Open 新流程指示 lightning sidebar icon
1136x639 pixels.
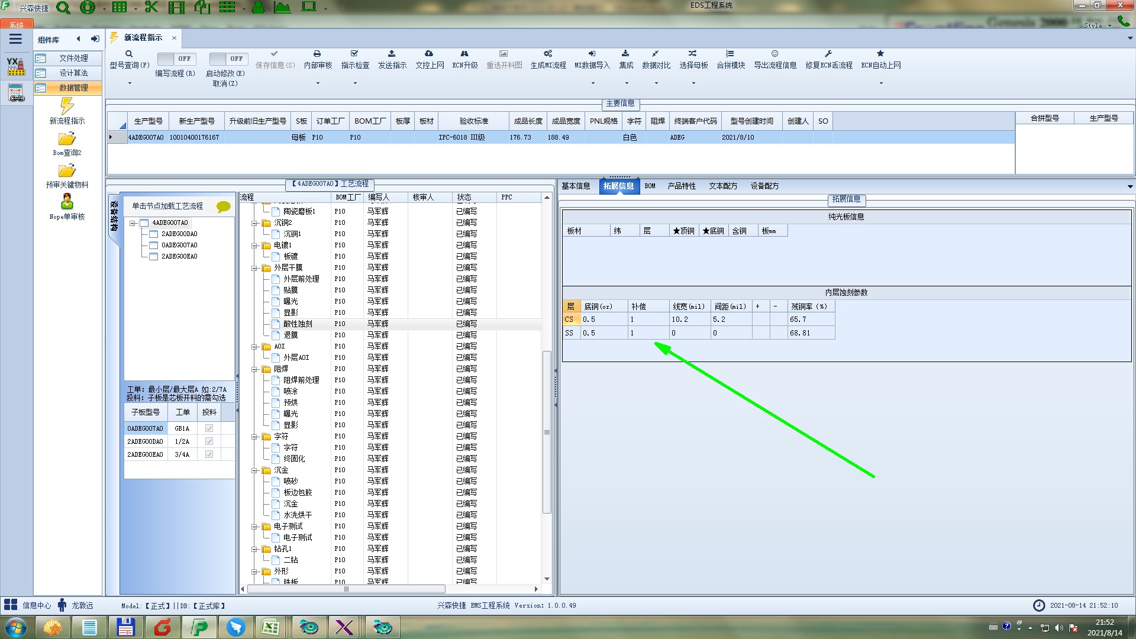pyautogui.click(x=67, y=107)
